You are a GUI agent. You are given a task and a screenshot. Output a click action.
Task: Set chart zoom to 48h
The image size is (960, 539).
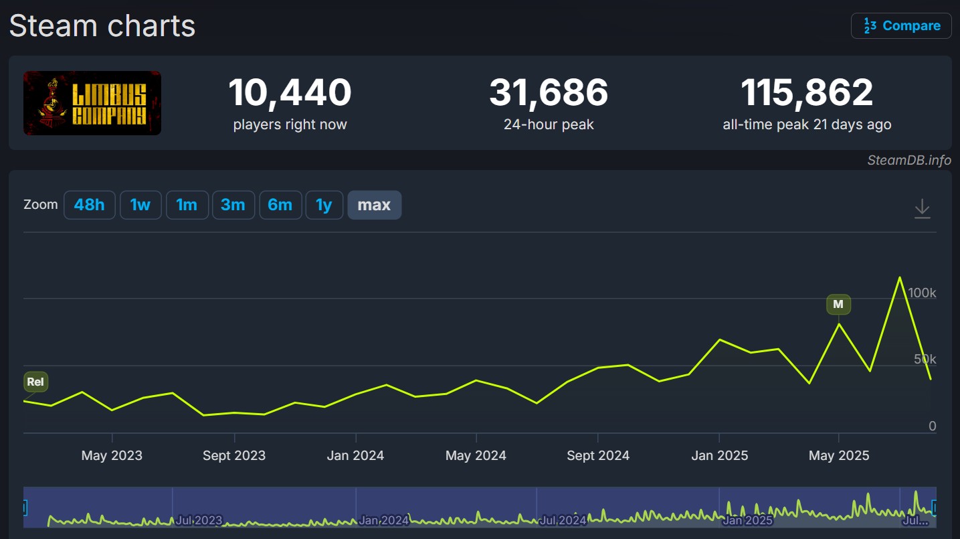click(90, 205)
